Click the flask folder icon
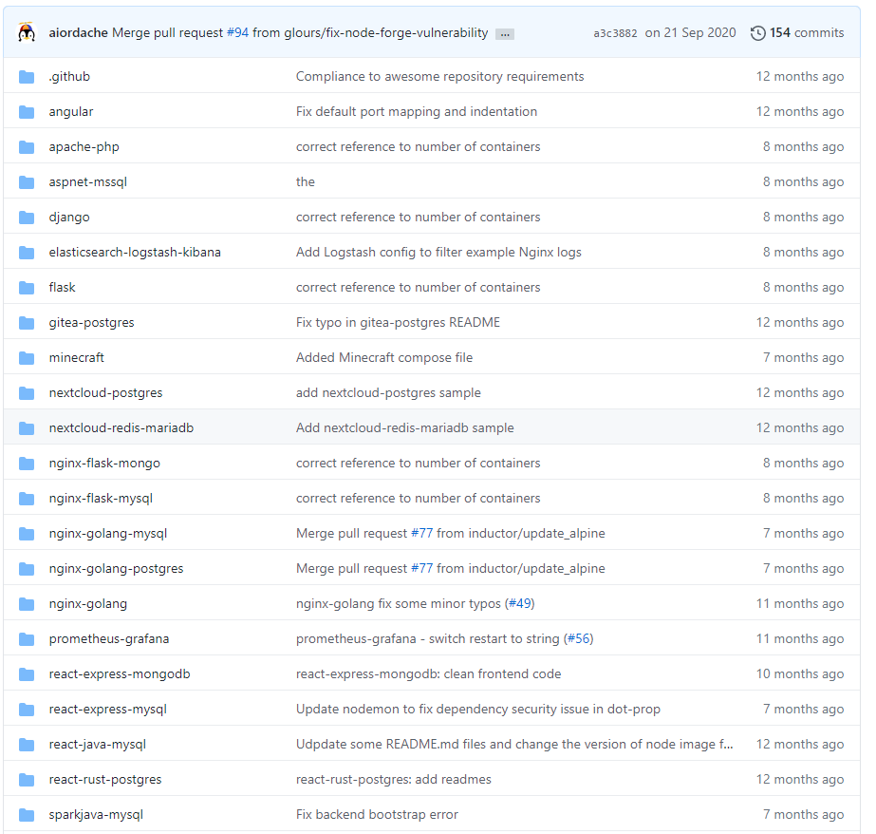The image size is (876, 834). [x=27, y=287]
